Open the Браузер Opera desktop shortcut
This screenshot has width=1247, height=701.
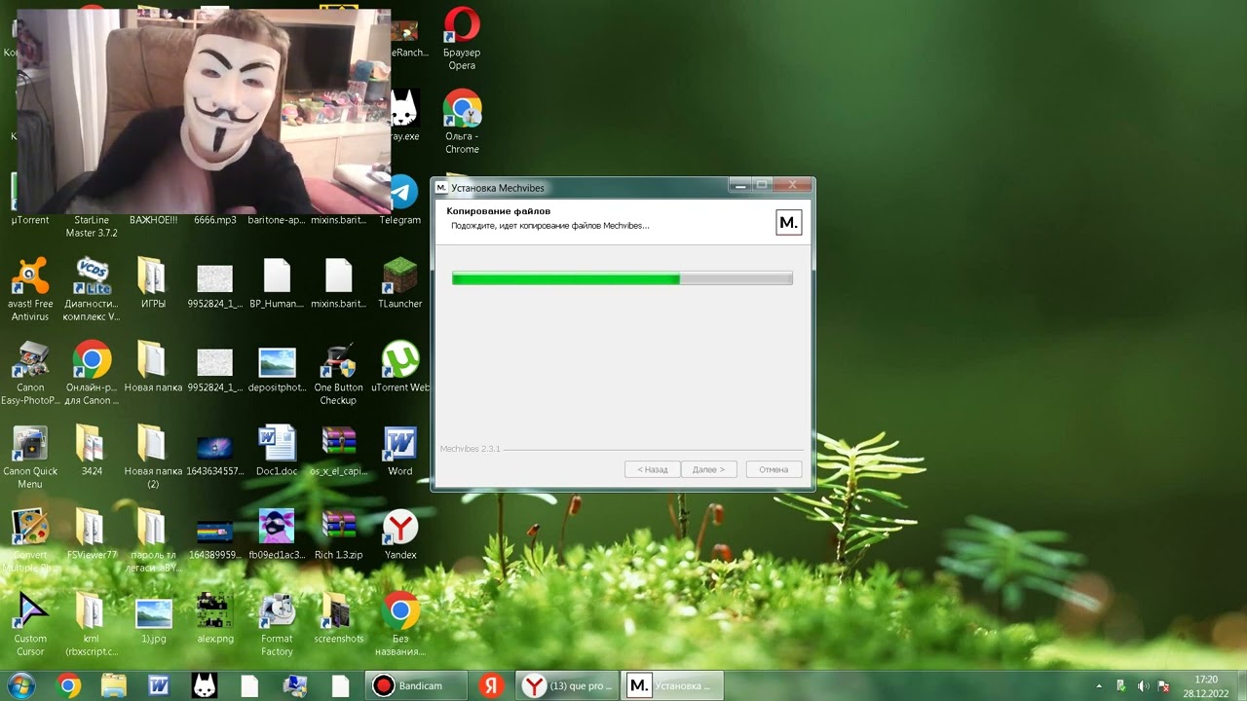click(x=462, y=39)
